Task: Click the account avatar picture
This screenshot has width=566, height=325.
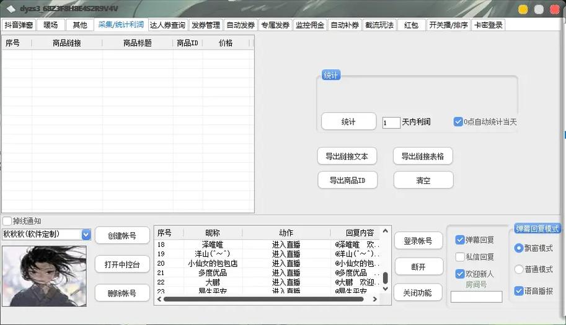Action: (x=44, y=276)
